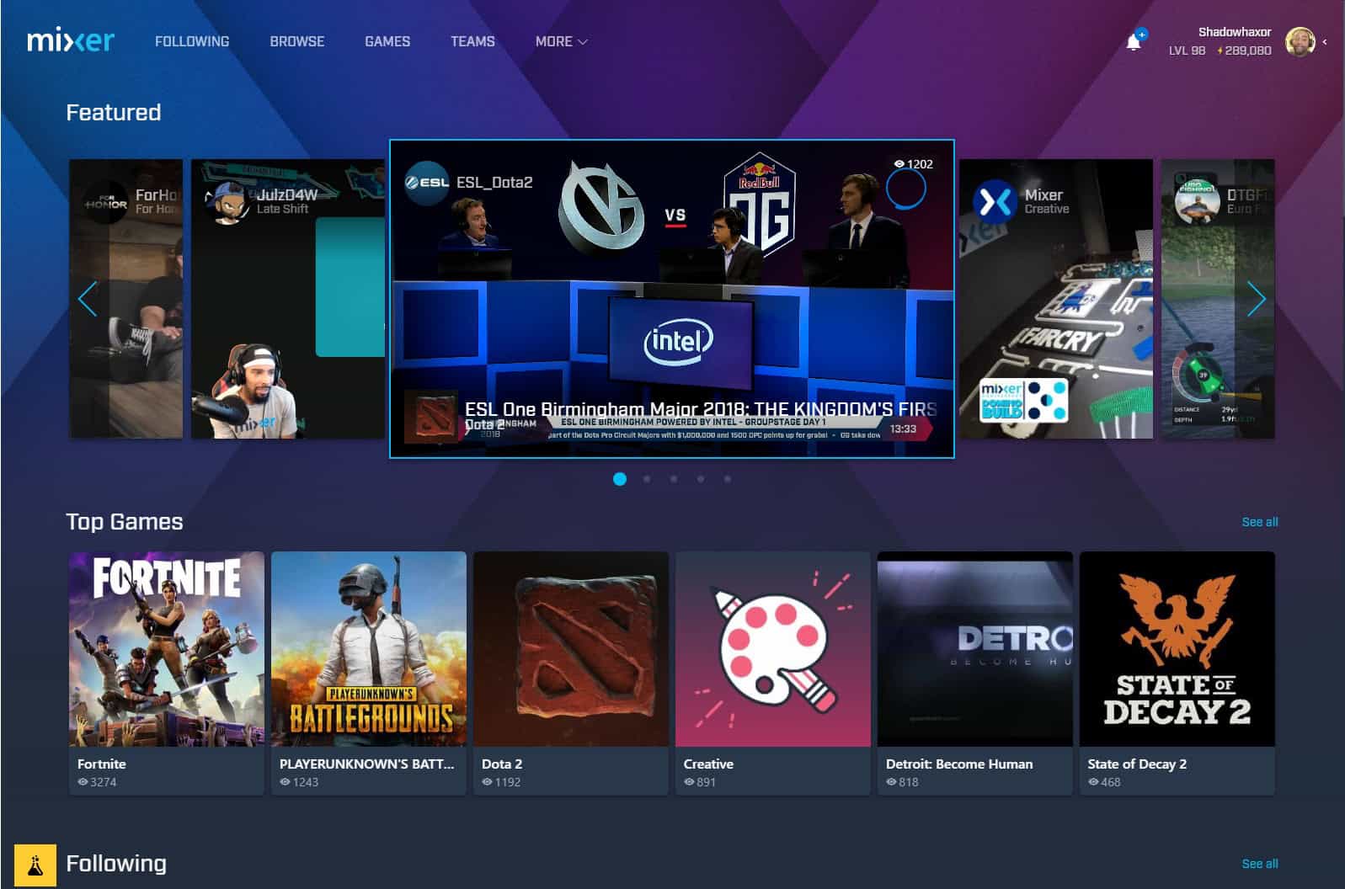
Task: Click the ESL One Birmingham Major stream title
Action: click(701, 409)
